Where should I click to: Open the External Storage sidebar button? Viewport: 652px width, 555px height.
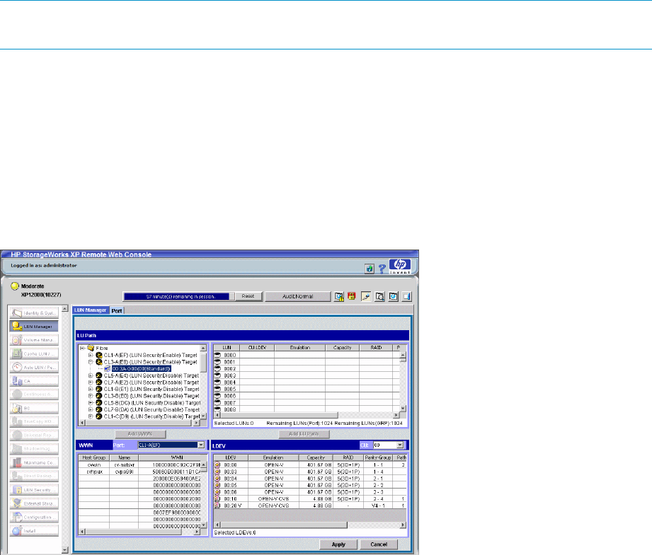click(x=34, y=503)
